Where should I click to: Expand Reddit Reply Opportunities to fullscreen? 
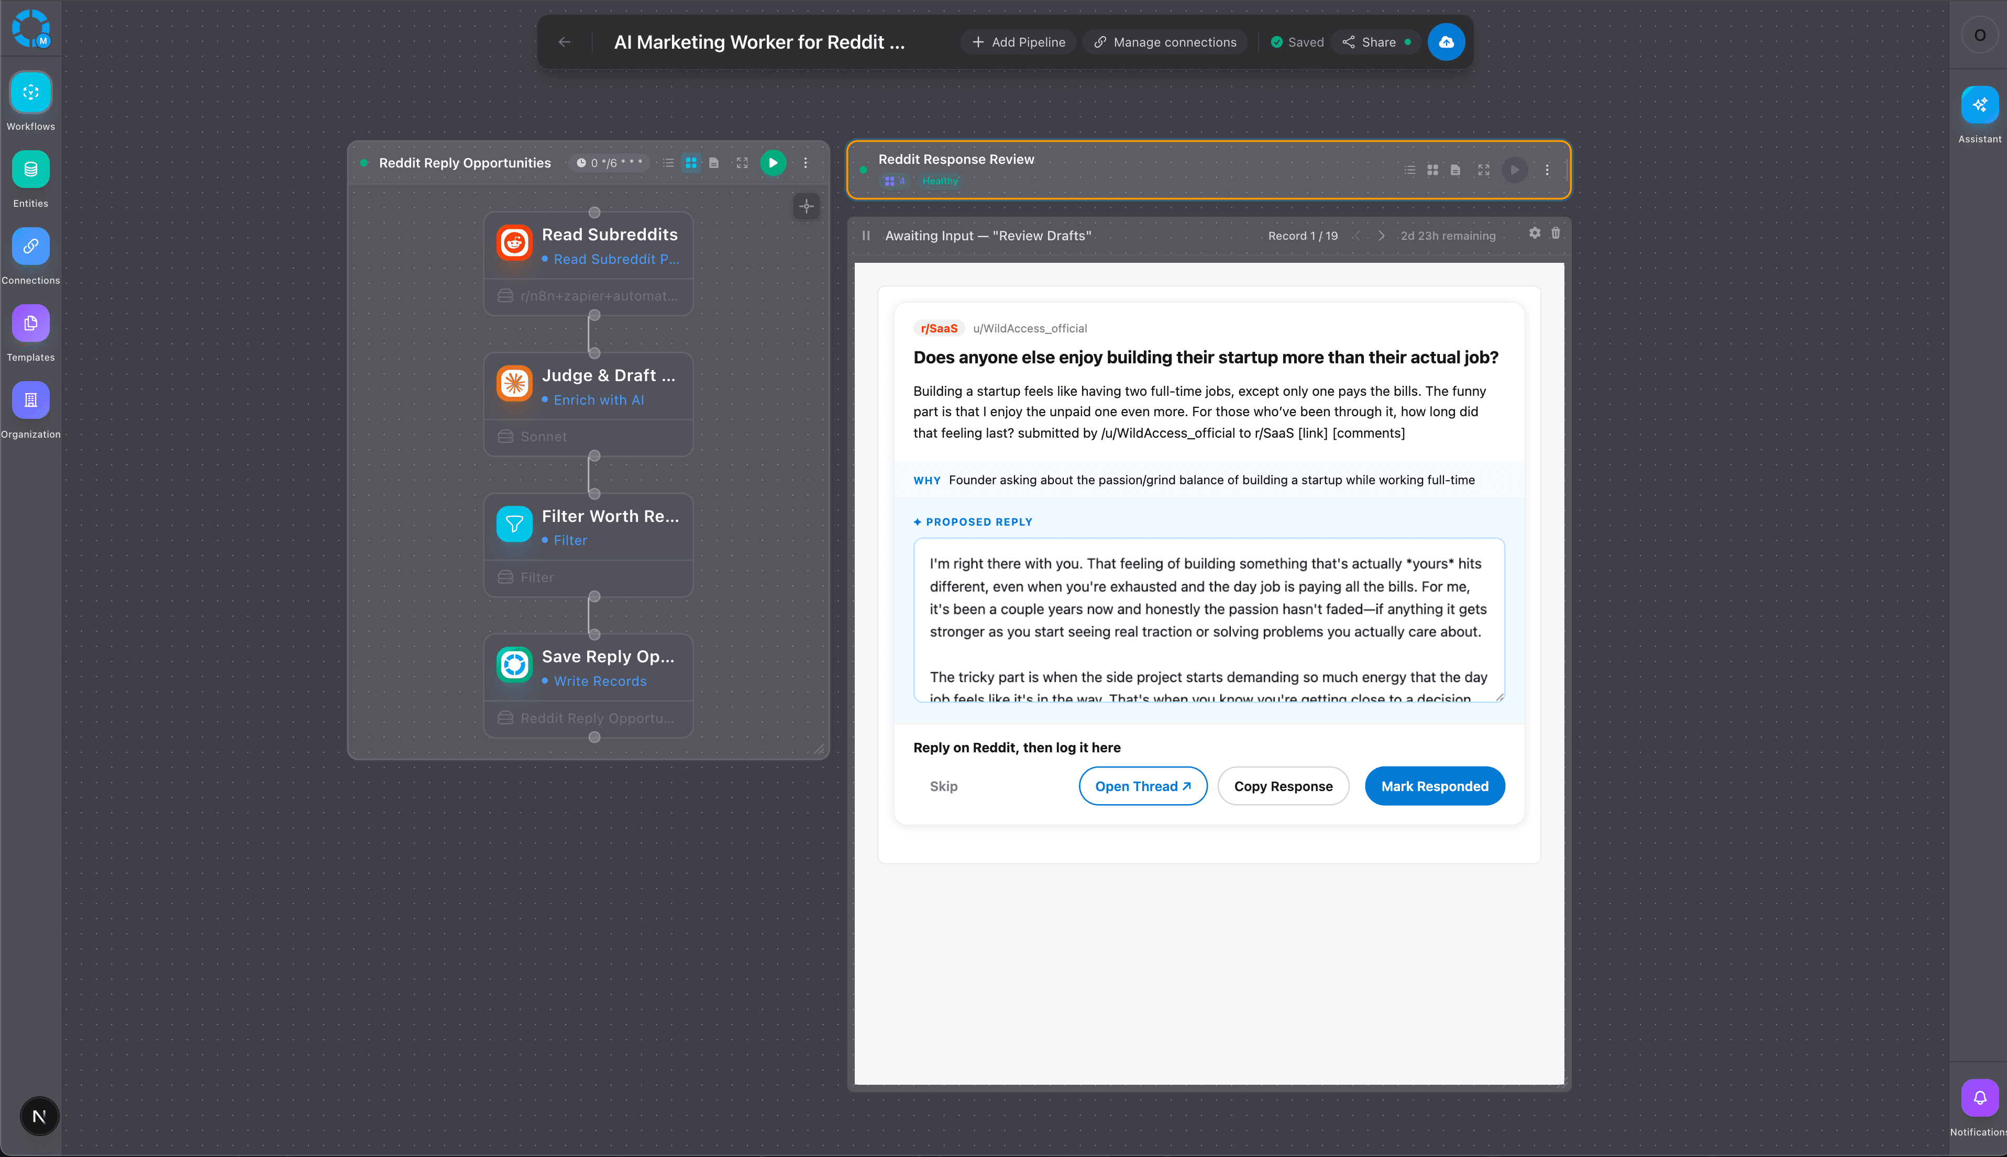coord(742,163)
